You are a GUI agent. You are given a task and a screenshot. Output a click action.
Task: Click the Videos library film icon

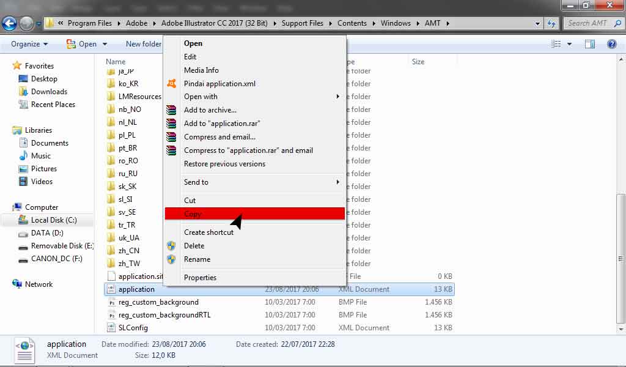[23, 181]
